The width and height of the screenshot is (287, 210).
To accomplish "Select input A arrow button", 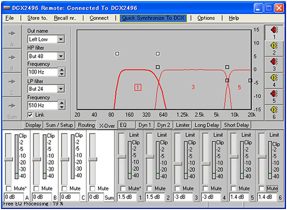I will pos(12,37).
